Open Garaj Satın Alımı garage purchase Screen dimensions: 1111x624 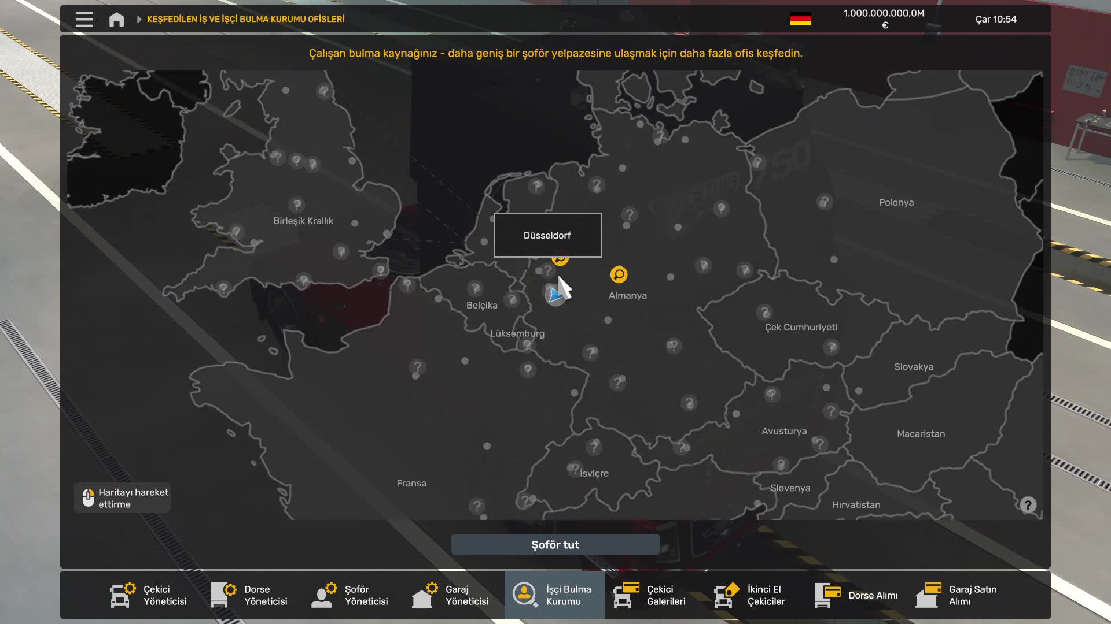pyautogui.click(x=957, y=595)
